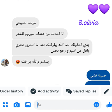112x112 pixels.
Task: Send a thumbs-up like
Action: point(109,105)
